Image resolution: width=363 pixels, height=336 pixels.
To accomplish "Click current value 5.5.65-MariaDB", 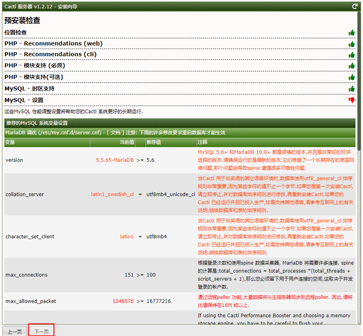I will [x=115, y=160].
